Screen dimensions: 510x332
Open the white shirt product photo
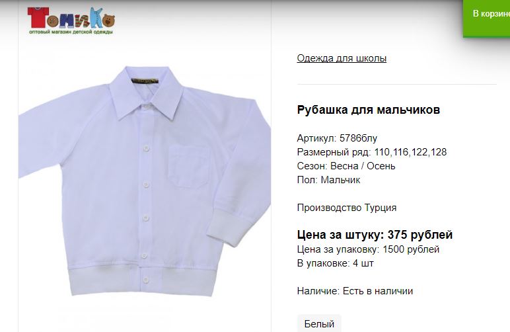pyautogui.click(x=145, y=181)
